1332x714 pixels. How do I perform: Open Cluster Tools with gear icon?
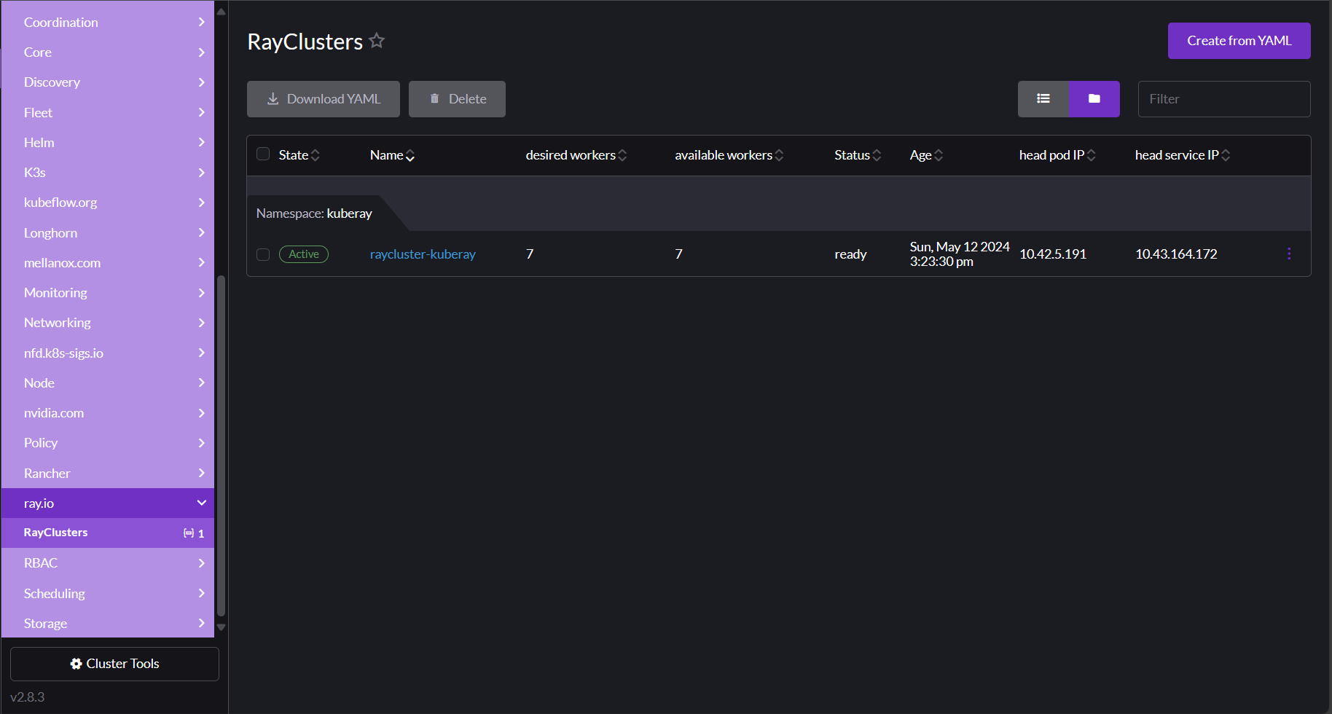[x=114, y=664]
